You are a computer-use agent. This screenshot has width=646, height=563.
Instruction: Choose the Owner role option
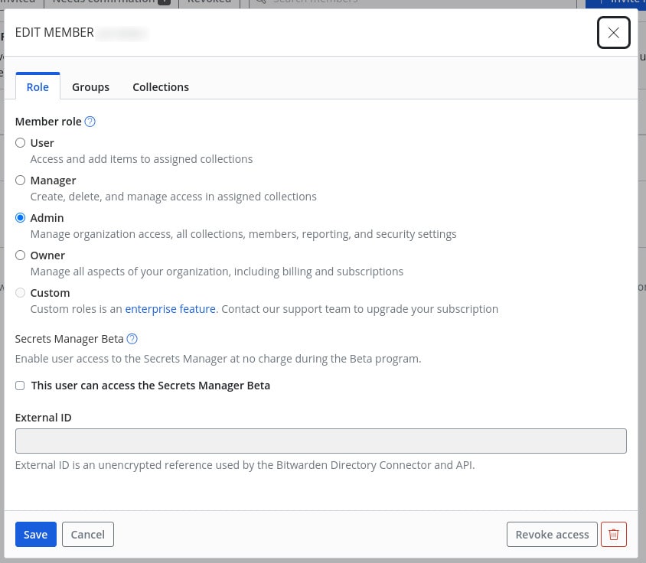pyautogui.click(x=20, y=255)
